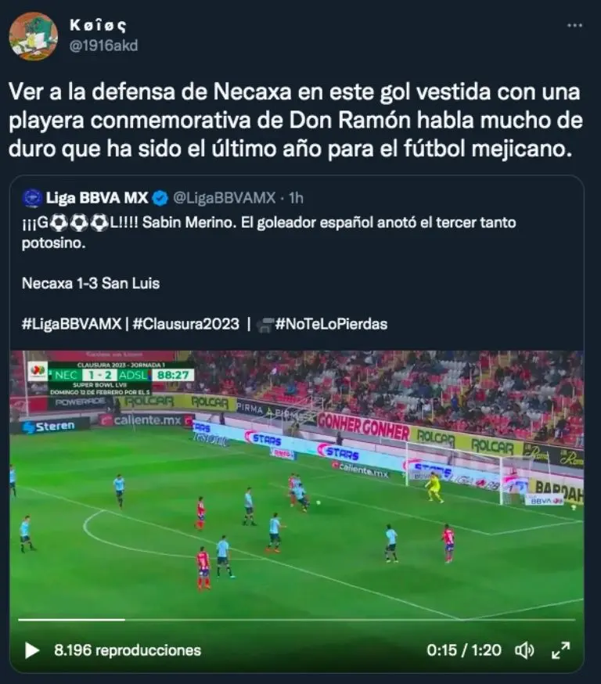This screenshot has height=684, width=601.
Task: Mute the video with the speaker icon
Action: coord(524,650)
